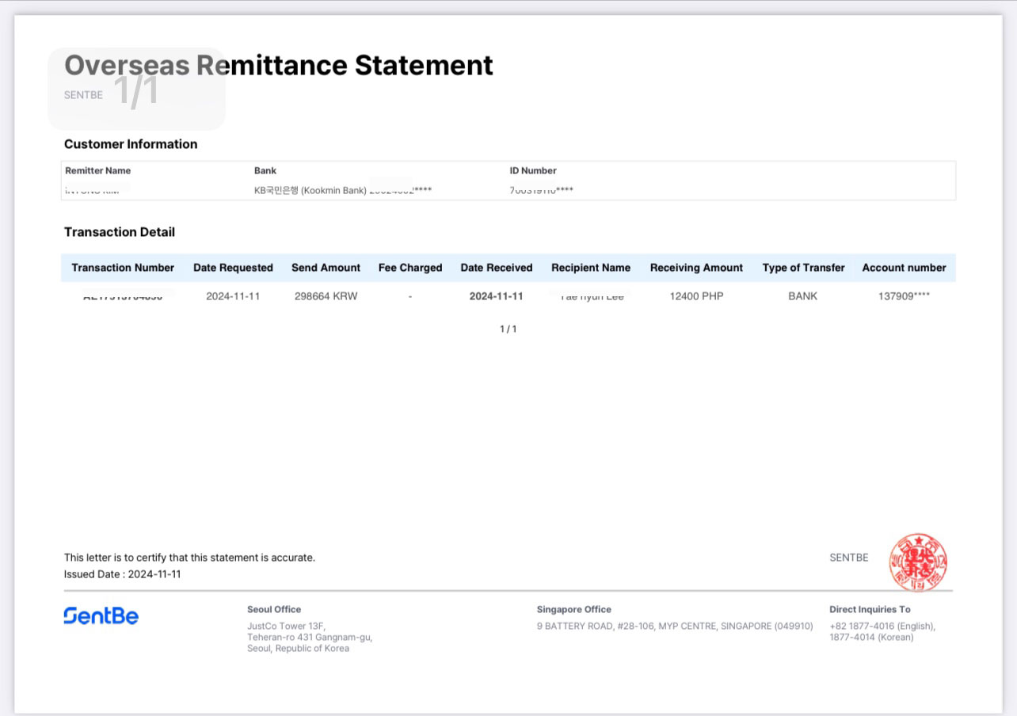Select the 9 BATTERY ROAD Singapore address
This screenshot has width=1017, height=716.
point(675,626)
